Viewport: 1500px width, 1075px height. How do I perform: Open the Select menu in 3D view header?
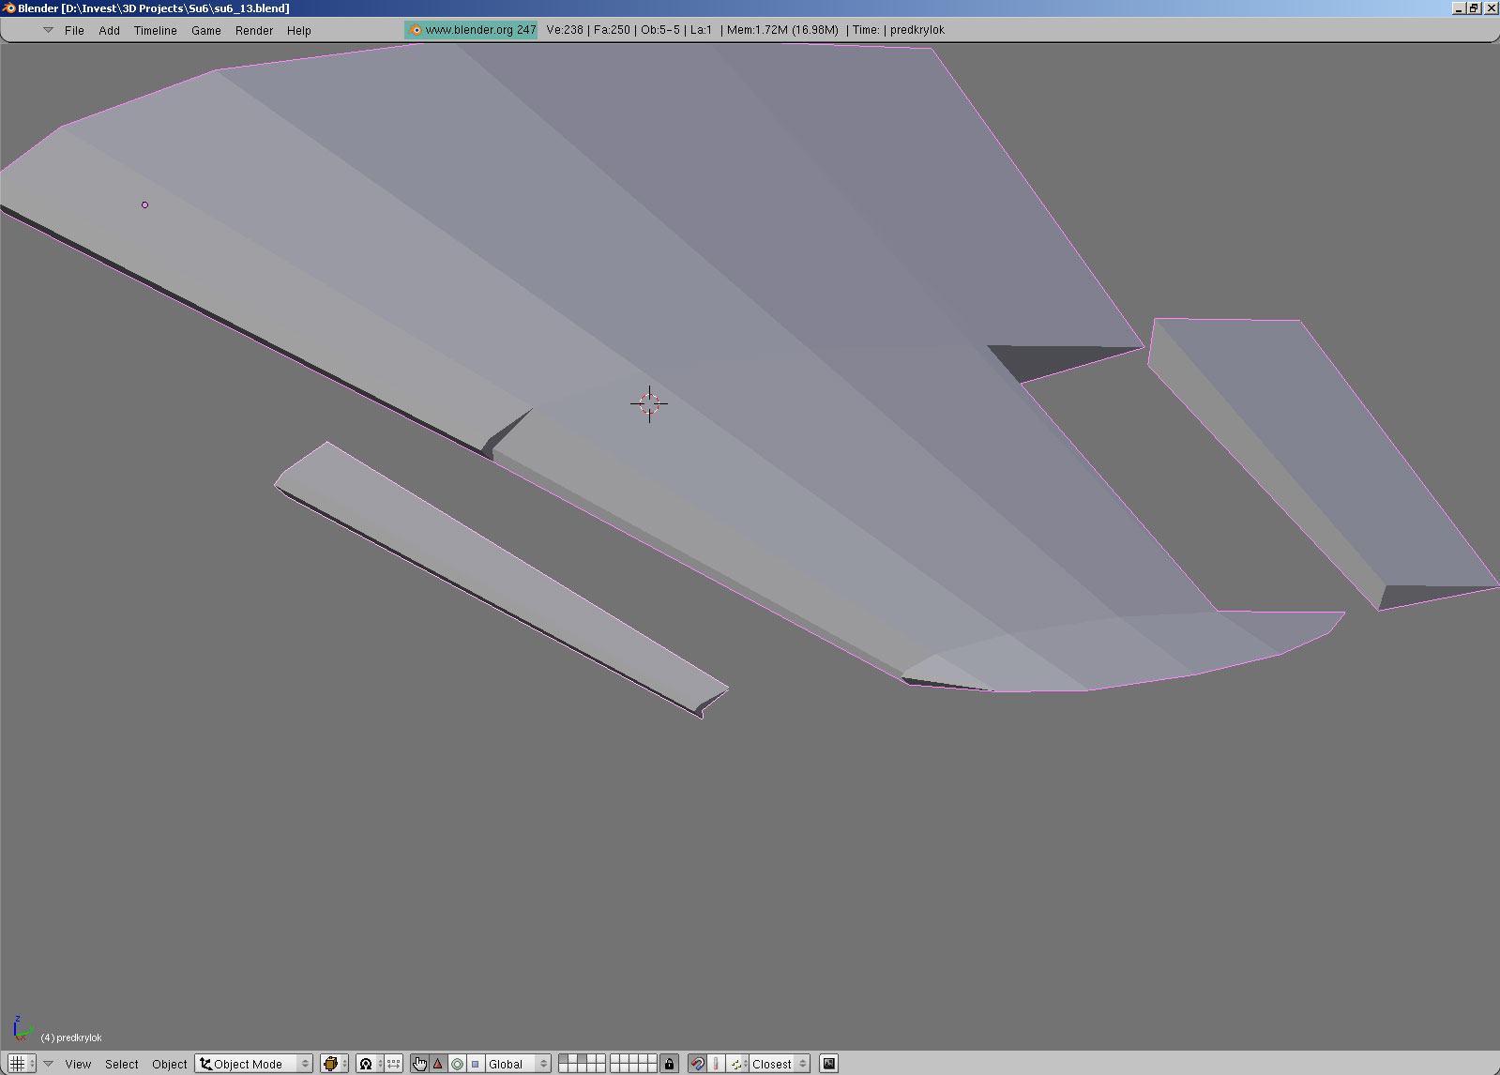click(121, 1064)
